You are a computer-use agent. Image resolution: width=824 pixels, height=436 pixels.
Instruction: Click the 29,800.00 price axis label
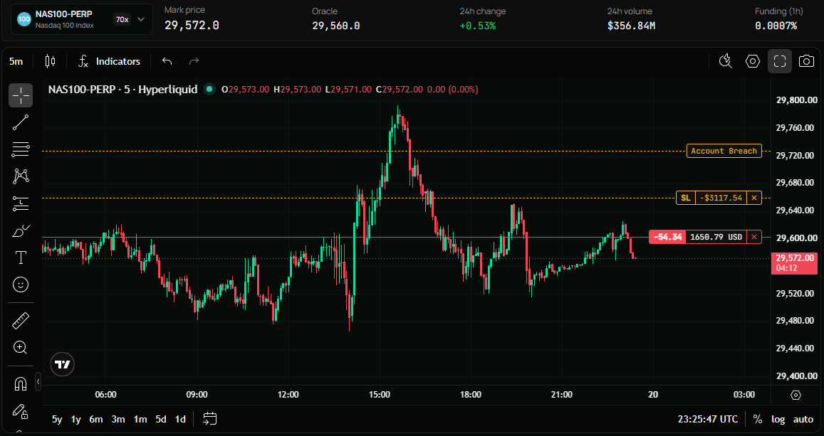[x=797, y=100]
